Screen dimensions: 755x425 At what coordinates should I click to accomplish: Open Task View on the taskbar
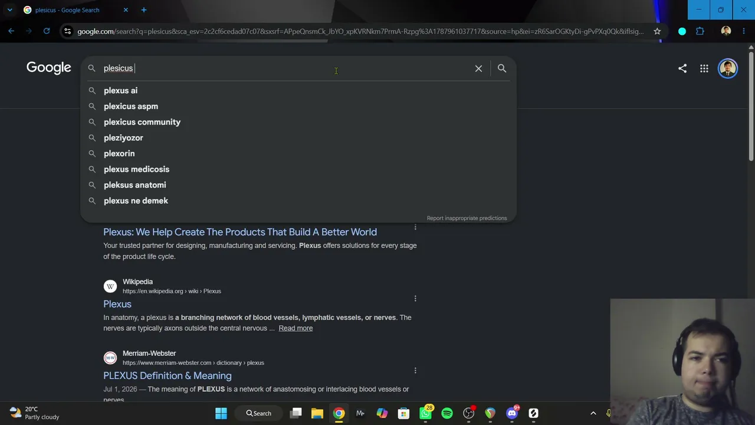pos(296,413)
